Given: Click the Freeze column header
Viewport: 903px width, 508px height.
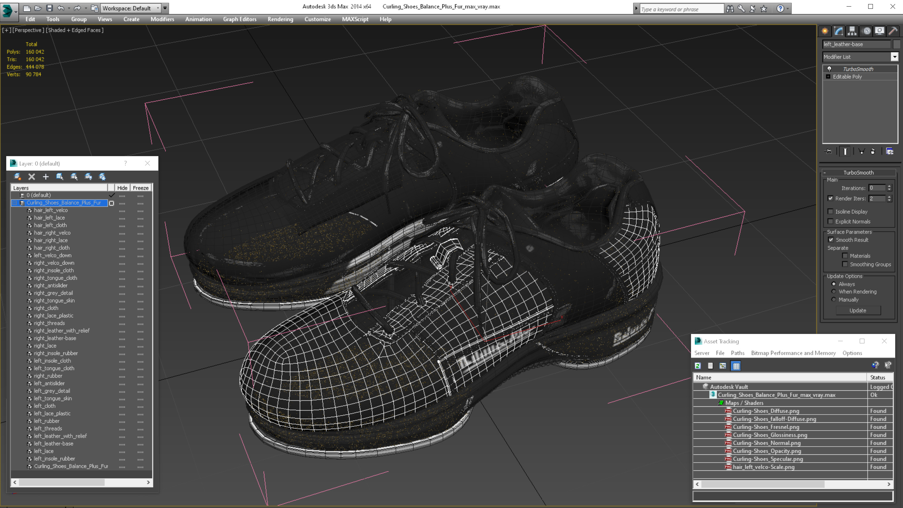Looking at the screenshot, I should (x=140, y=188).
